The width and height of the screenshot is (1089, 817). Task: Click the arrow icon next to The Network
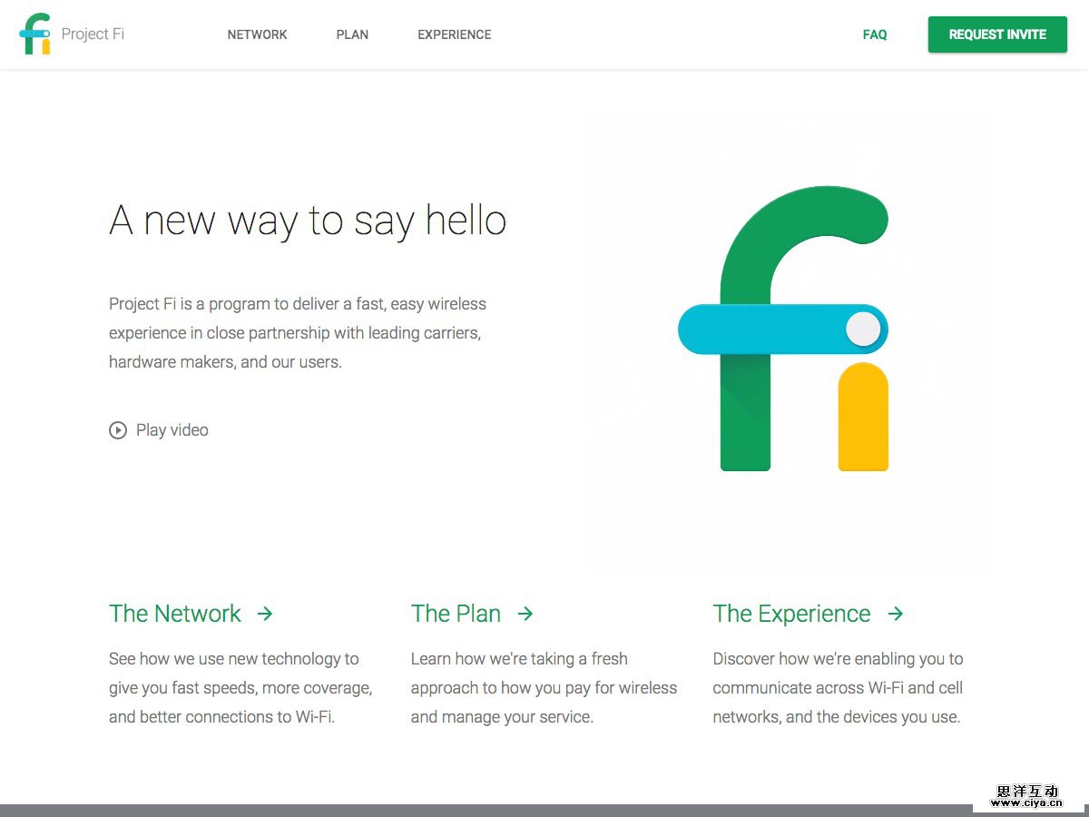[265, 614]
